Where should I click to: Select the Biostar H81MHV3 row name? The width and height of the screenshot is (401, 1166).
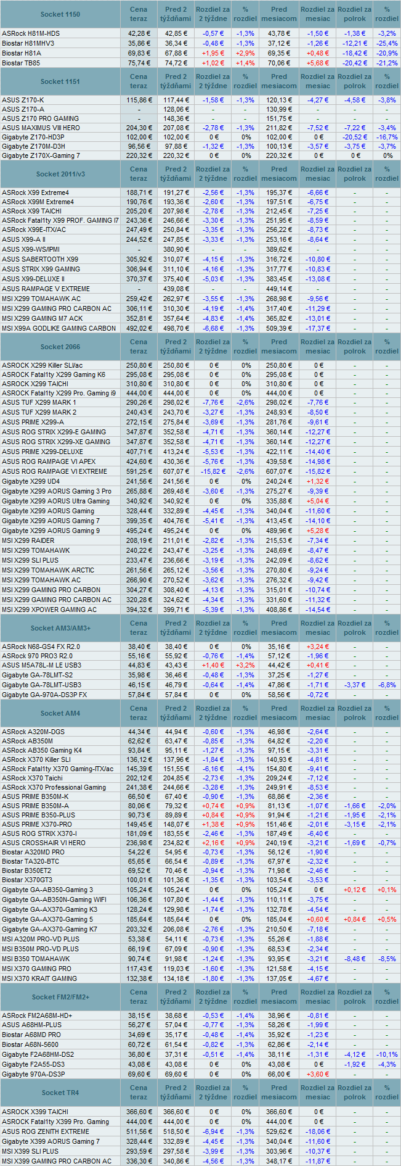(x=28, y=43)
